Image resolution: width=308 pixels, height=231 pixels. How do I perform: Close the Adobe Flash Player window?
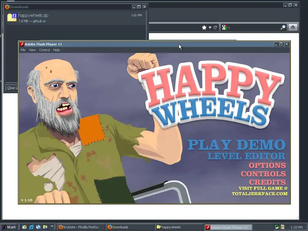pos(287,44)
